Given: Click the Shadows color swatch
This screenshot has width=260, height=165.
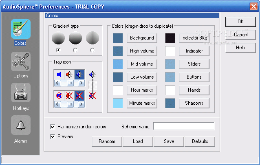Looking at the screenshot, I should pos(170,103).
